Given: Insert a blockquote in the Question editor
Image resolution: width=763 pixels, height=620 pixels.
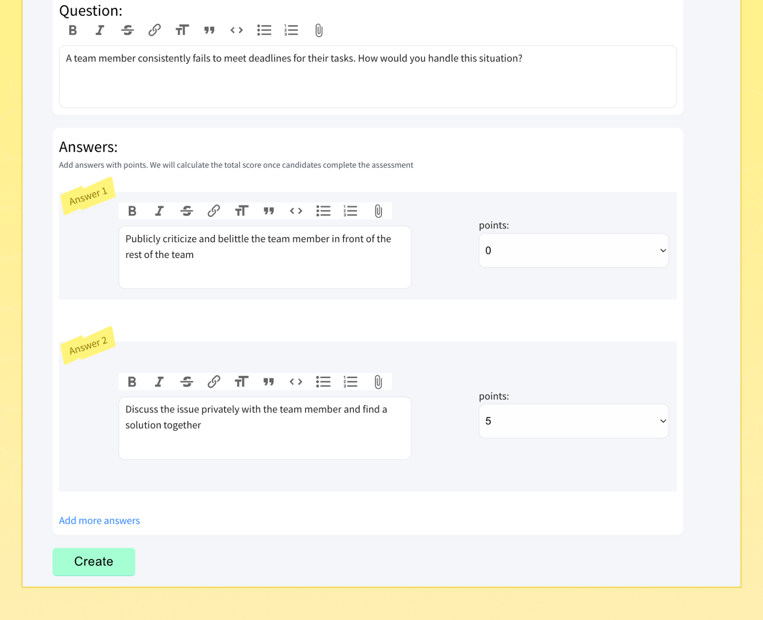Looking at the screenshot, I should pos(209,30).
